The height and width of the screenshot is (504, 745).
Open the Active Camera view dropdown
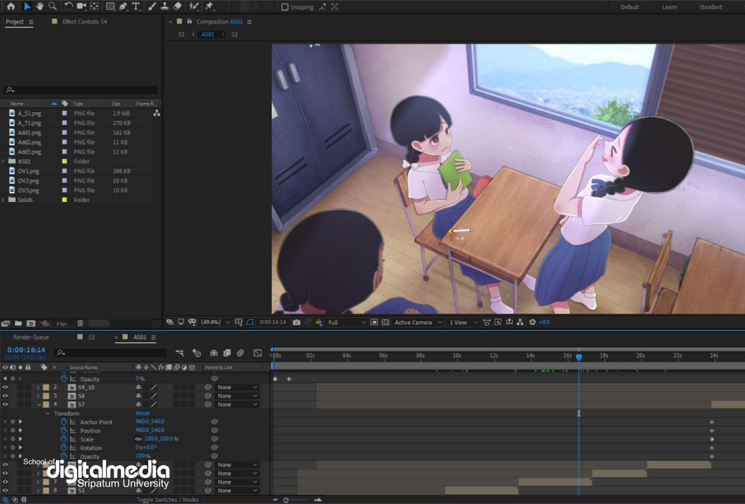418,322
